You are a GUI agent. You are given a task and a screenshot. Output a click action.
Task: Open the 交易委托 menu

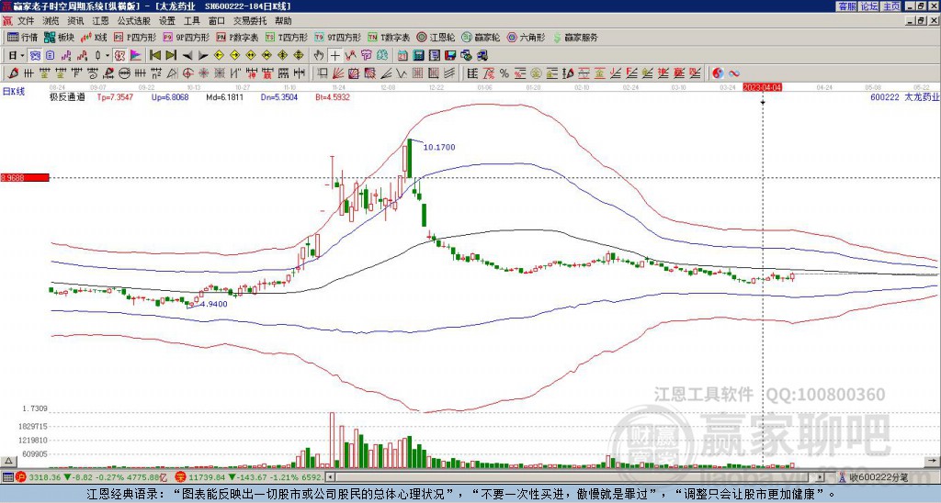coord(250,21)
